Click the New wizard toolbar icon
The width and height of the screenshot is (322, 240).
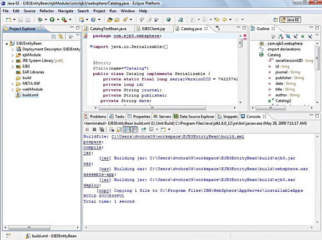pos(8,19)
